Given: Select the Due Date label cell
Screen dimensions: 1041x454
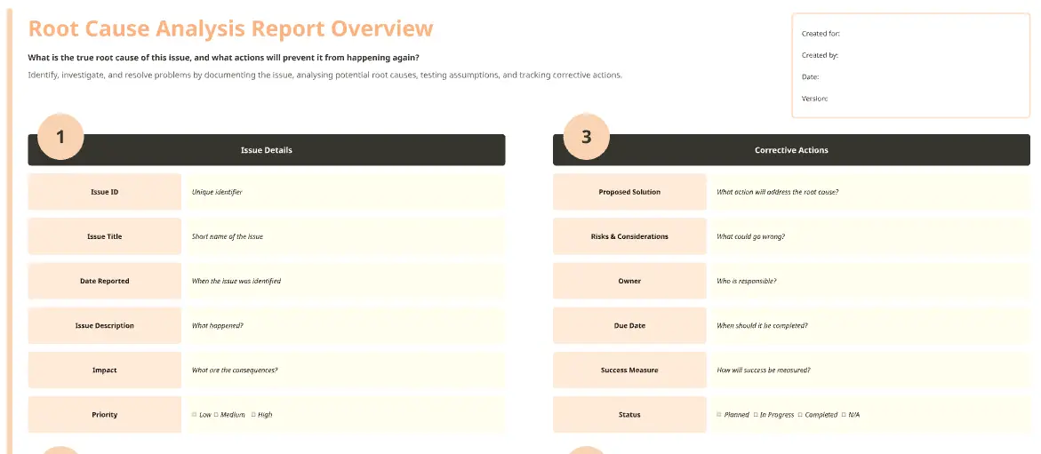Looking at the screenshot, I should [629, 325].
